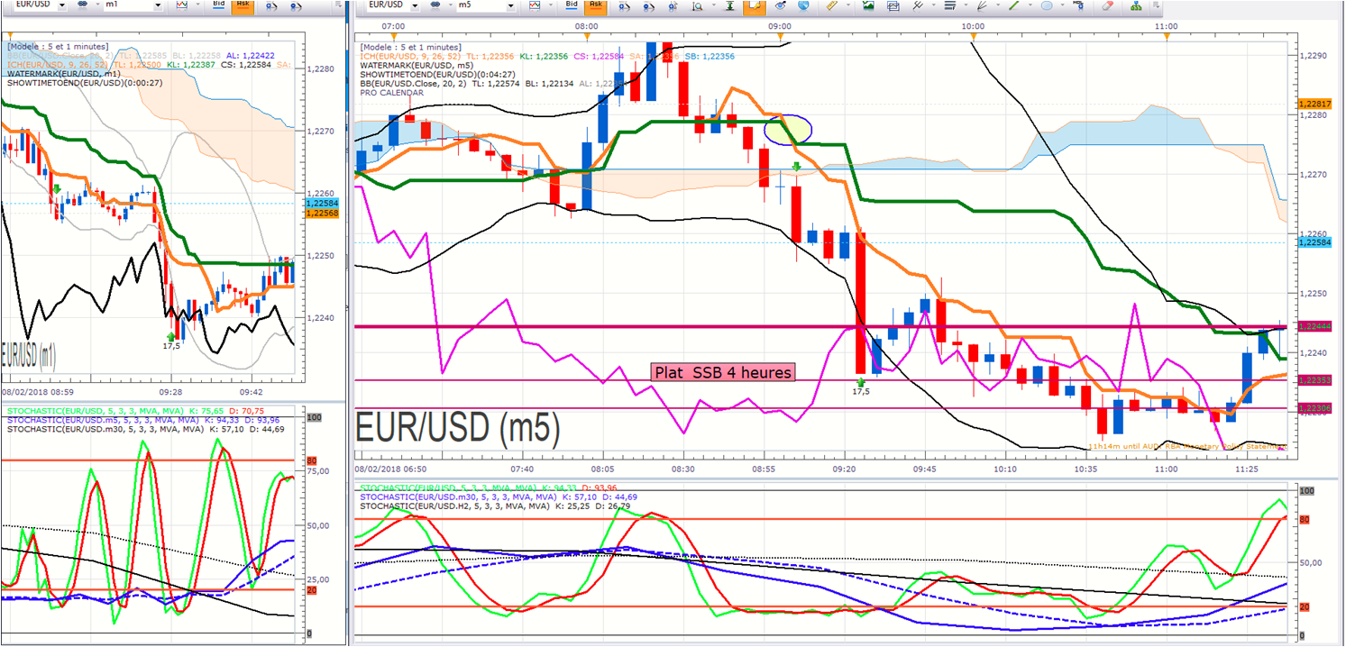Click the 09:00 orange time marker
Screen dimensions: 1346x647
(x=781, y=35)
